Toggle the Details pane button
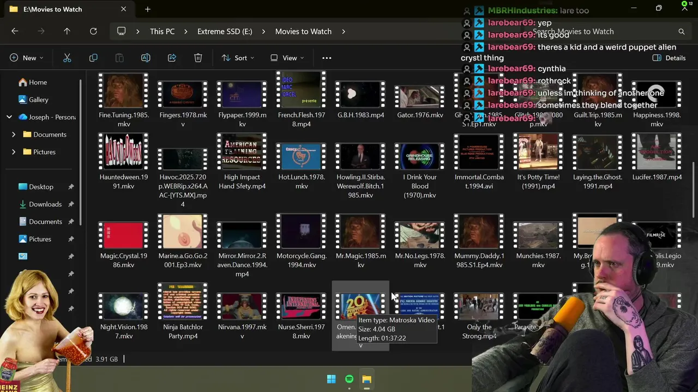This screenshot has height=392, width=698. [x=669, y=58]
